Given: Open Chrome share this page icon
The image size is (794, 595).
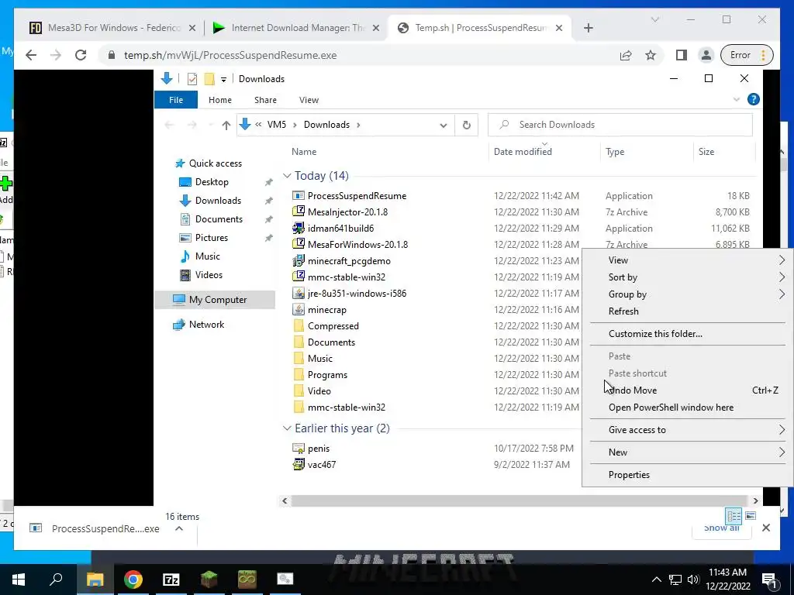Looking at the screenshot, I should click(x=626, y=55).
